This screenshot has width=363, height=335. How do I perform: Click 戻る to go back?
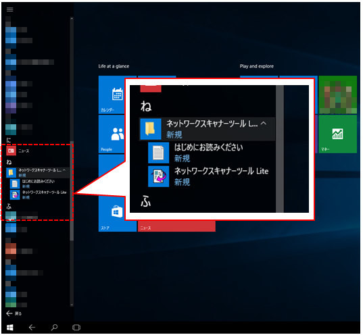tap(14, 313)
